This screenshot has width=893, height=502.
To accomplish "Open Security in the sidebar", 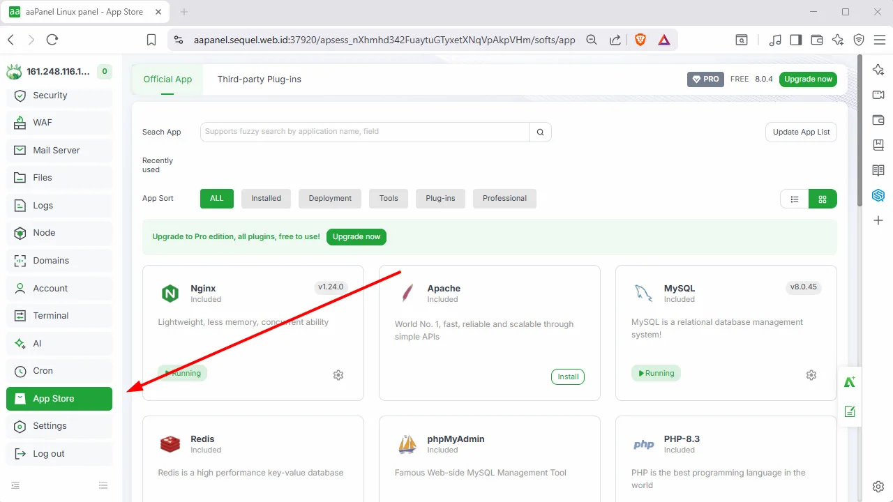I will point(59,96).
